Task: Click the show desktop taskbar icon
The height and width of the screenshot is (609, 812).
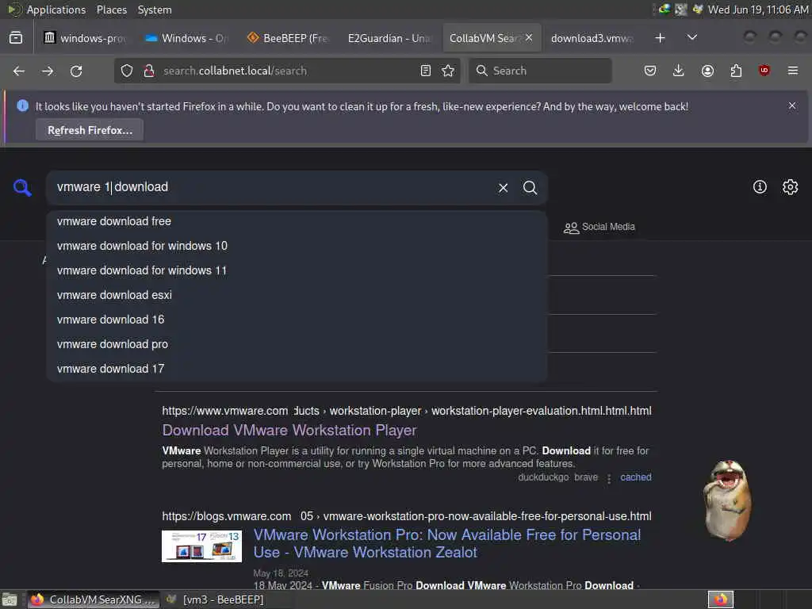Action: 10,600
